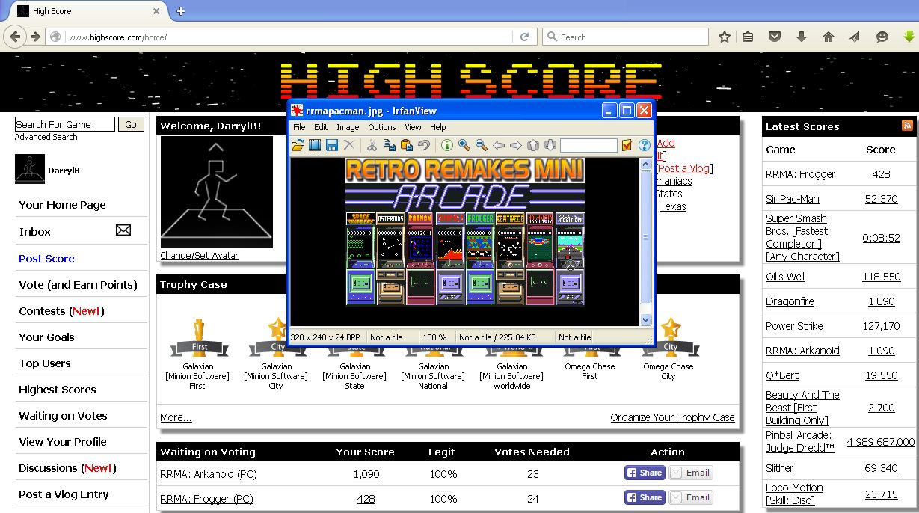Screen dimensions: 919x513
Task: Zoom out with the minus magnifier icon
Action: pos(482,145)
